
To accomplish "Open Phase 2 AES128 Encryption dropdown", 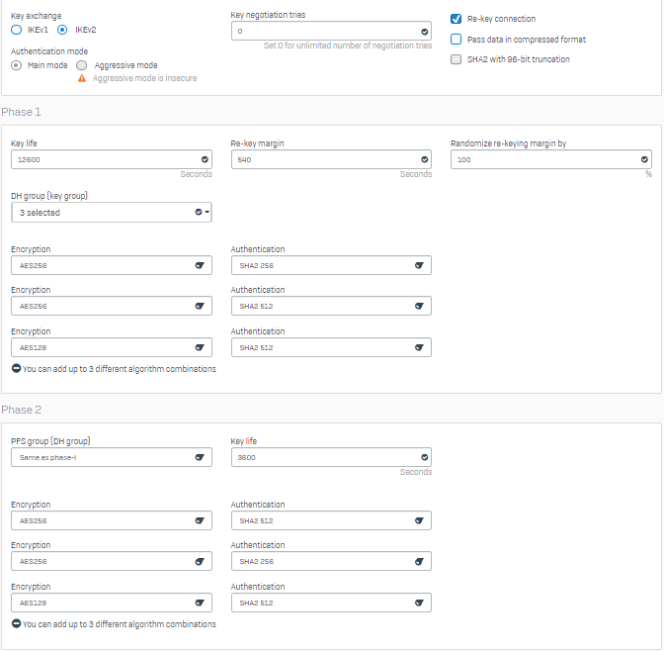I will coord(112,603).
